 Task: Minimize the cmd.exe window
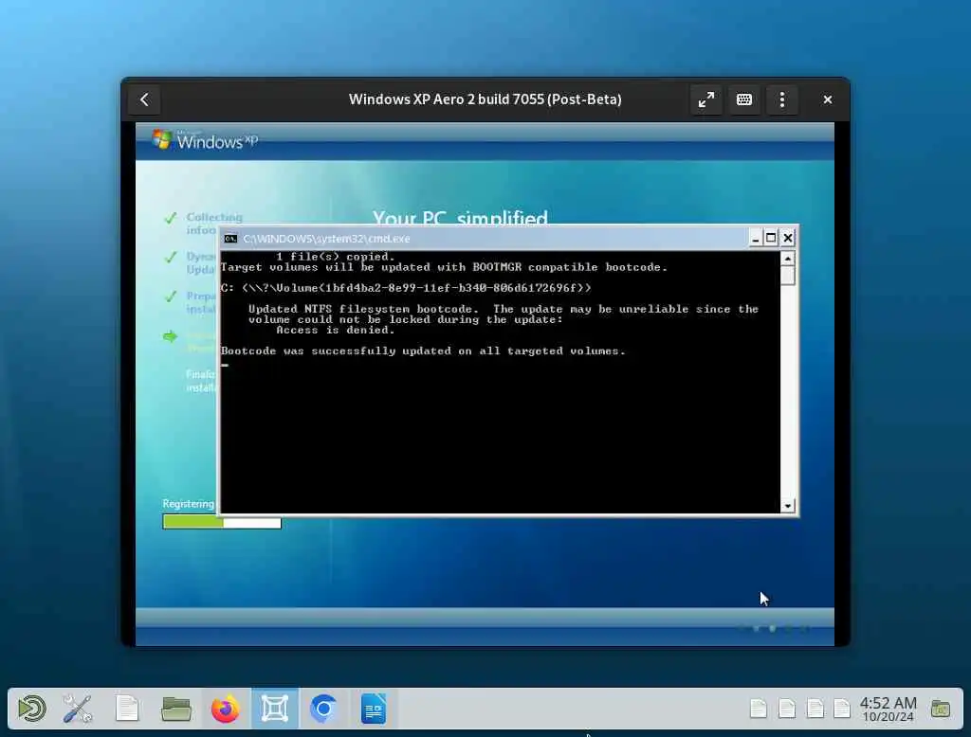pyautogui.click(x=755, y=238)
